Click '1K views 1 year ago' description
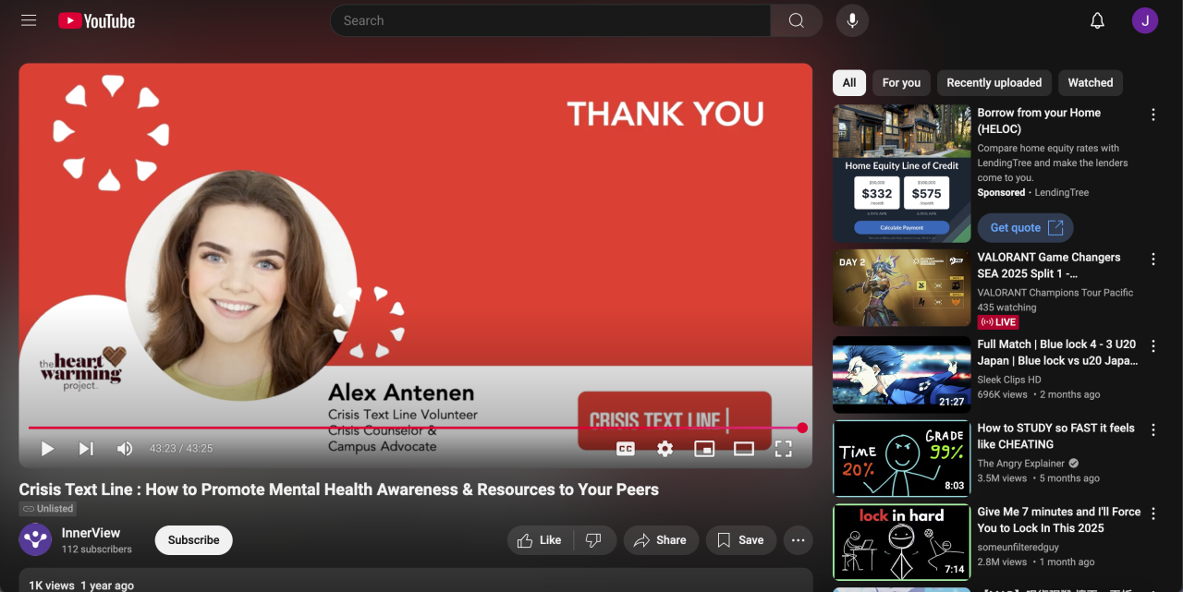The height and width of the screenshot is (592, 1183). [81, 586]
